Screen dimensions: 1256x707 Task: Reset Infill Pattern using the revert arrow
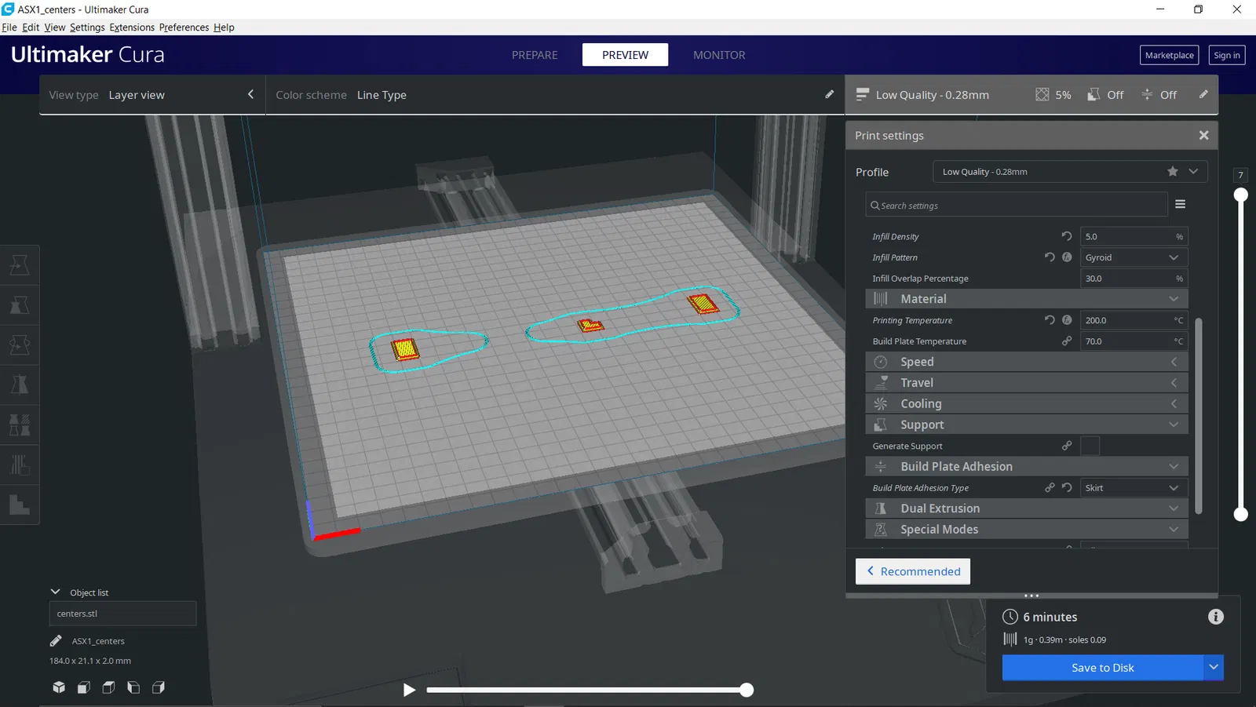(1050, 257)
